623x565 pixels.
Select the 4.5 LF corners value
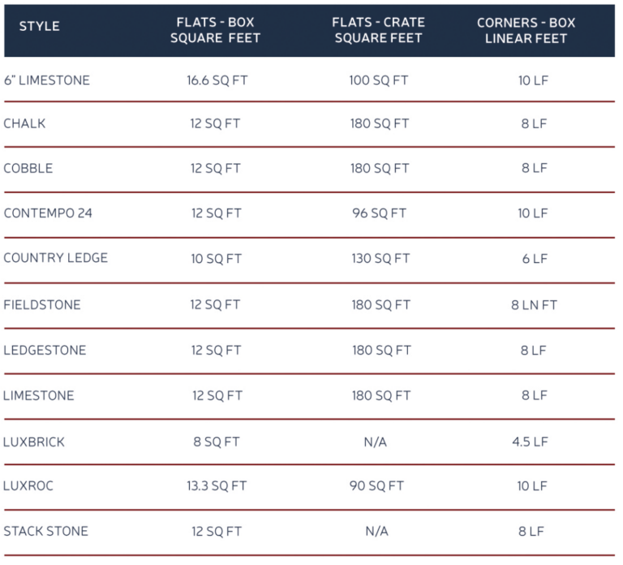tap(531, 442)
